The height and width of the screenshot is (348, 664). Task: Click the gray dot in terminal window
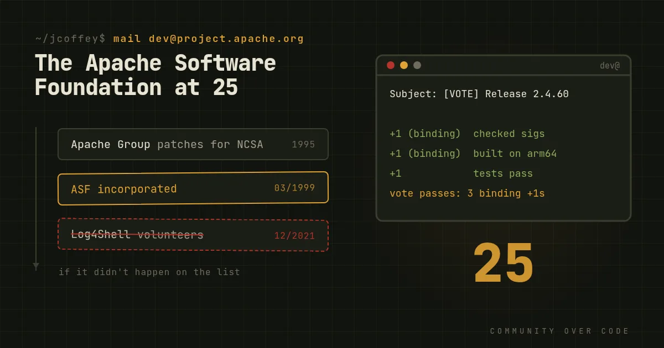point(417,65)
